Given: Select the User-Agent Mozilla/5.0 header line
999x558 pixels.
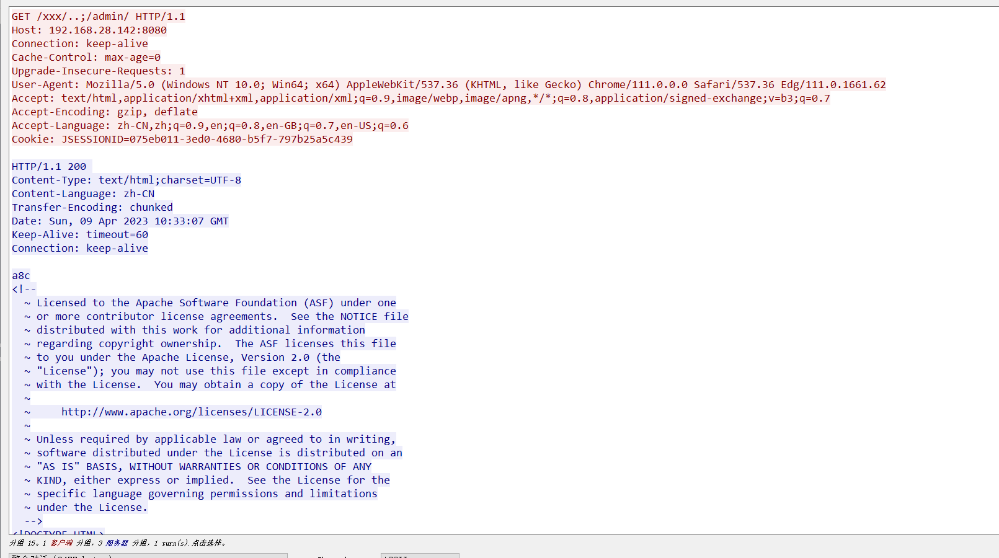Looking at the screenshot, I should (x=449, y=84).
